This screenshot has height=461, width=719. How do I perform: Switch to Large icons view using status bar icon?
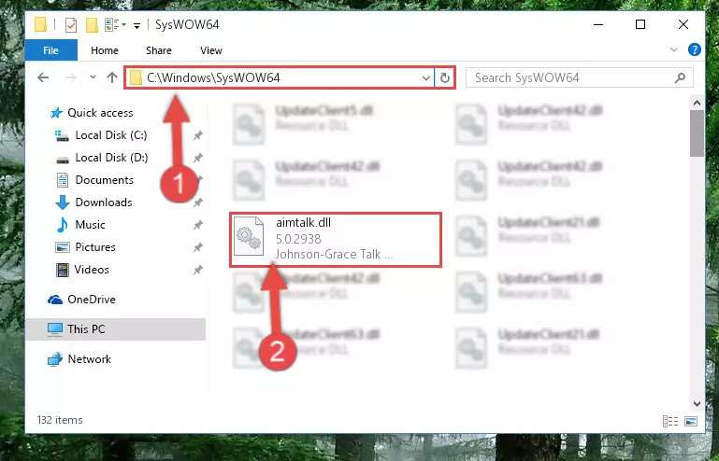pos(691,421)
